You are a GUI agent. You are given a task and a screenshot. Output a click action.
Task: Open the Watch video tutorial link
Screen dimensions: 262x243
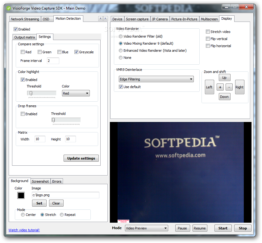tap(24, 230)
